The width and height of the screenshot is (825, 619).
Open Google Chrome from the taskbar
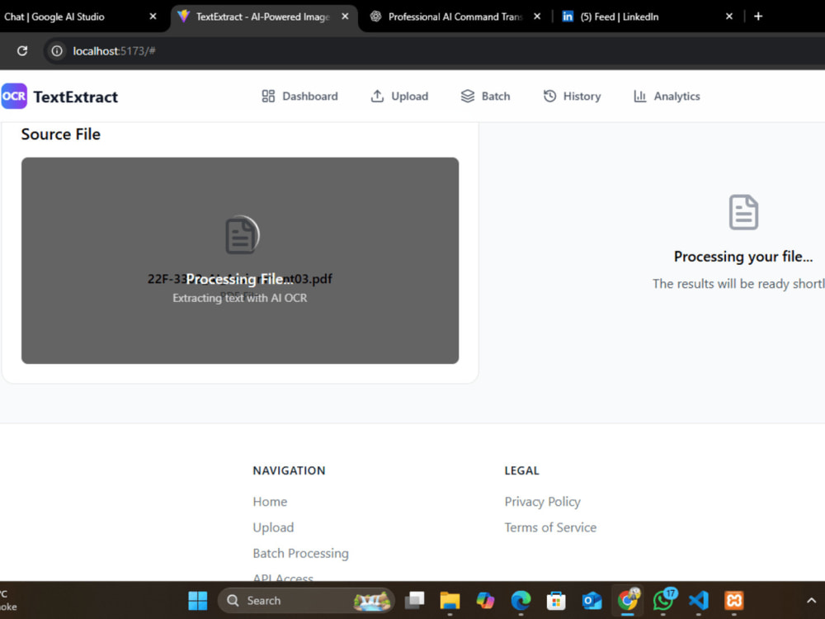(628, 601)
